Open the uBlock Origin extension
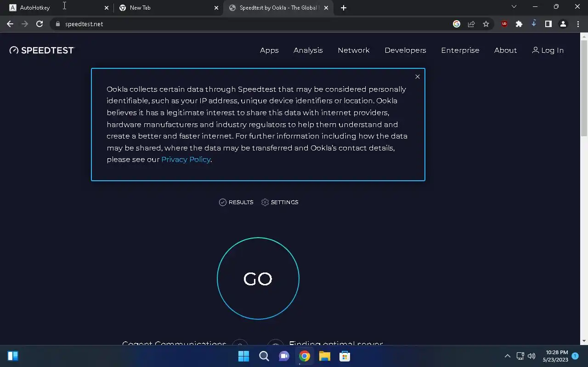This screenshot has width=588, height=367. click(504, 24)
